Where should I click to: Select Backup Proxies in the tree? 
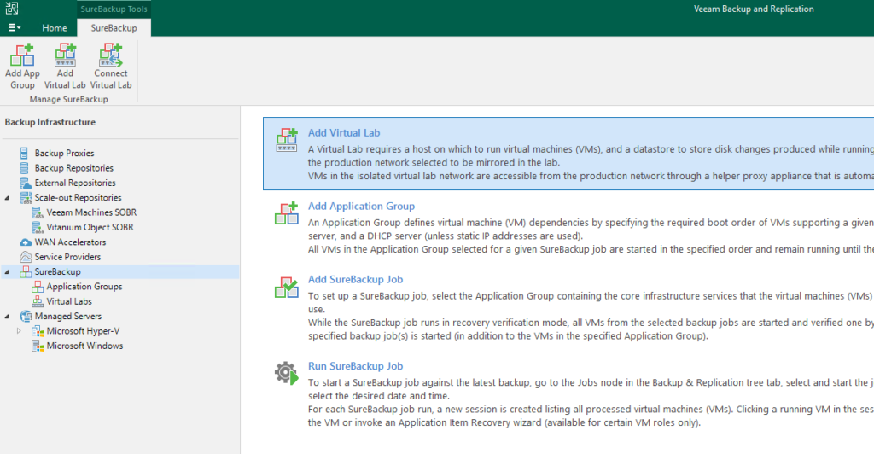[x=64, y=153]
